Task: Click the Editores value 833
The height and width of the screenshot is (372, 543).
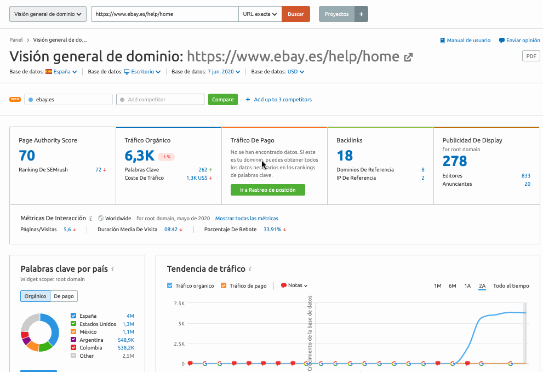Action: [x=525, y=176]
